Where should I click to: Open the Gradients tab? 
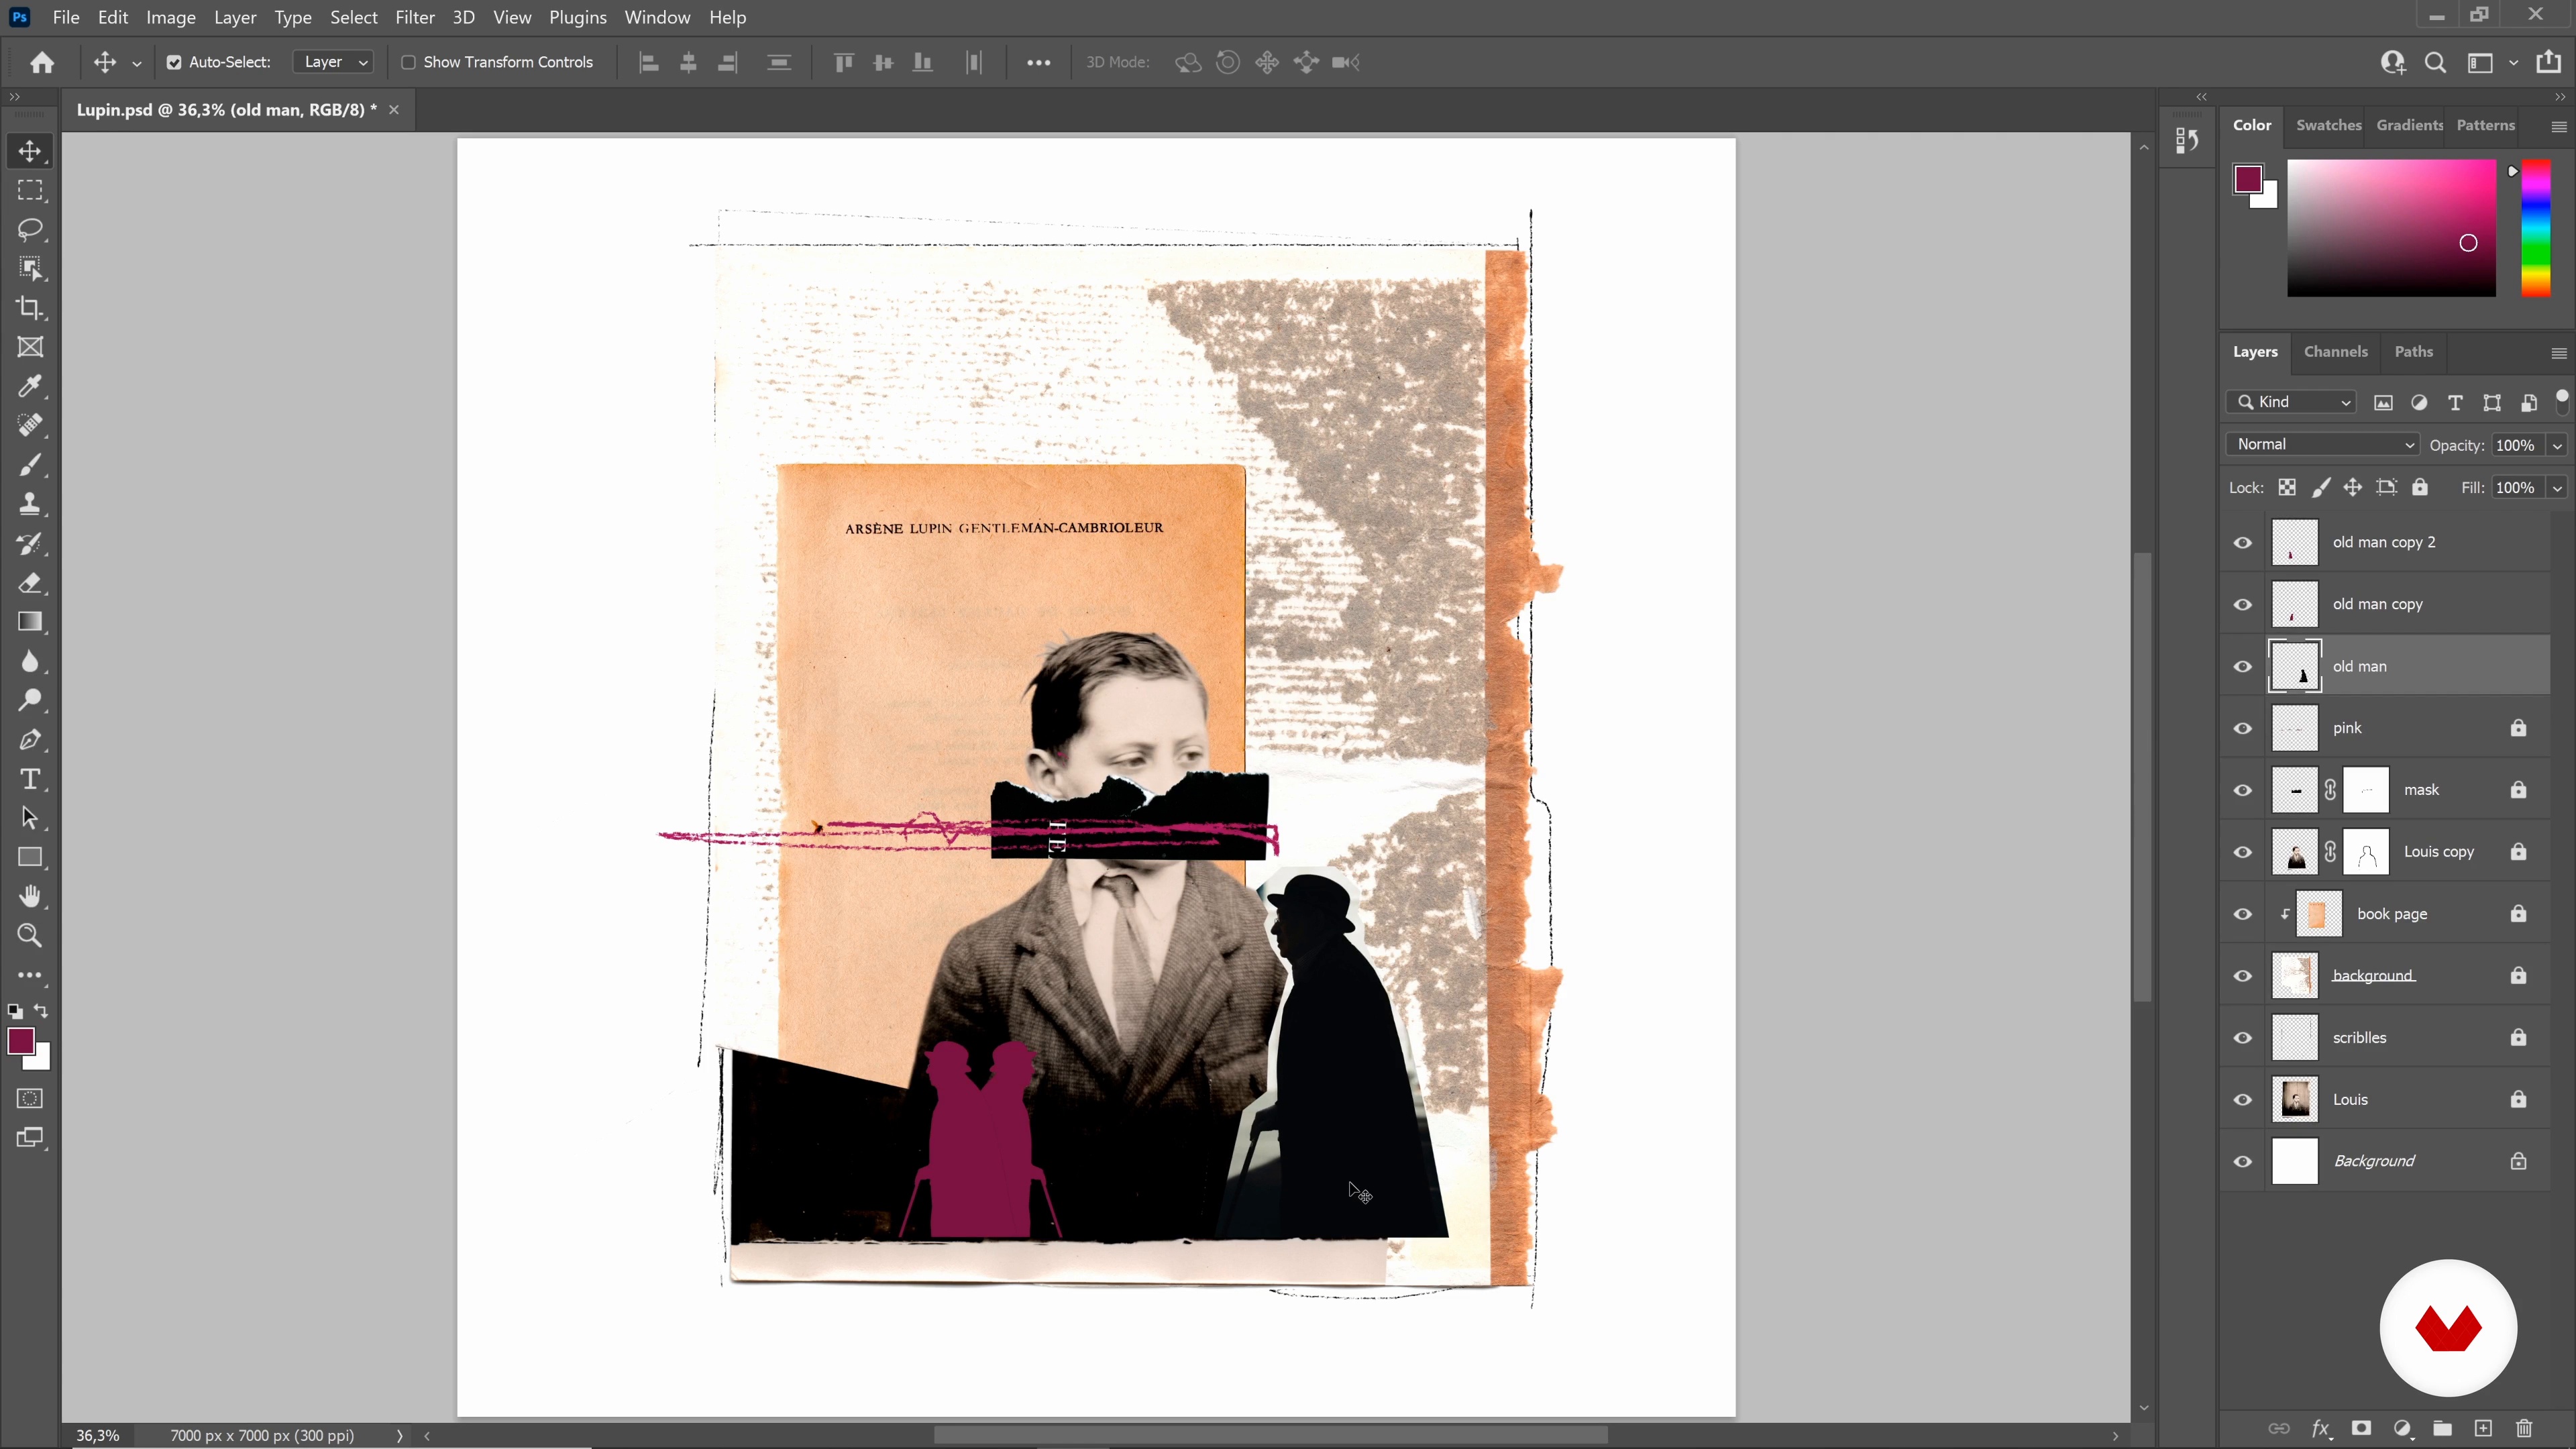[2409, 125]
